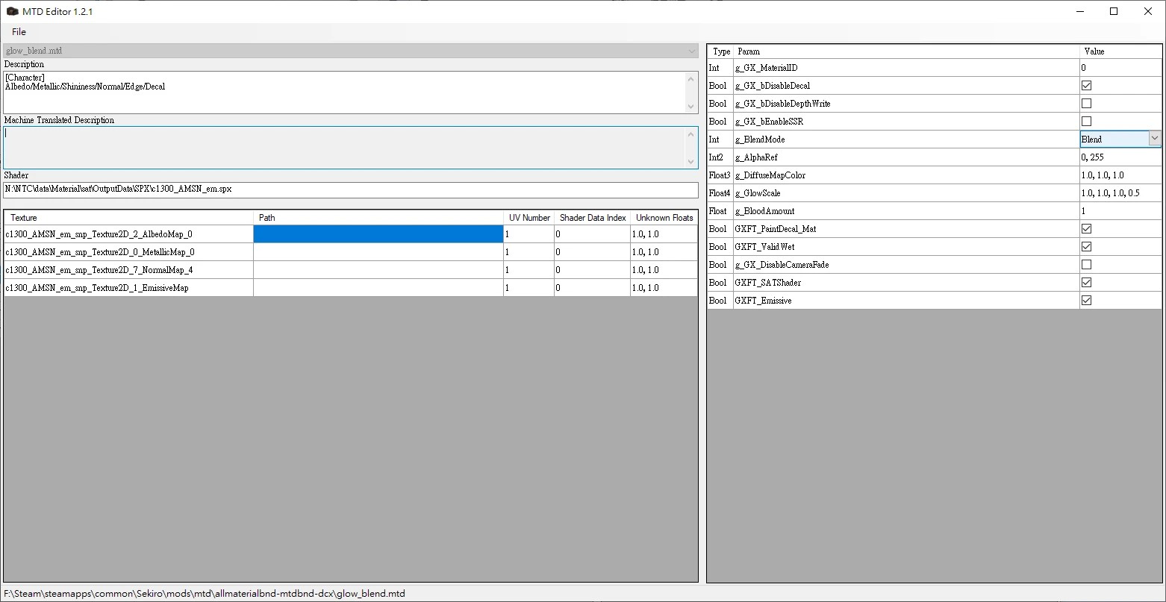The image size is (1166, 602).
Task: Click the Shader path field
Action: [x=351, y=189]
